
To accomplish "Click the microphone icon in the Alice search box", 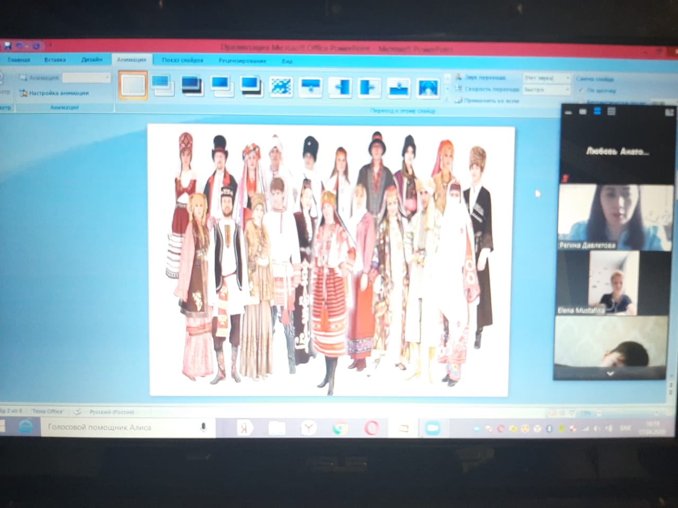I will coord(203,427).
